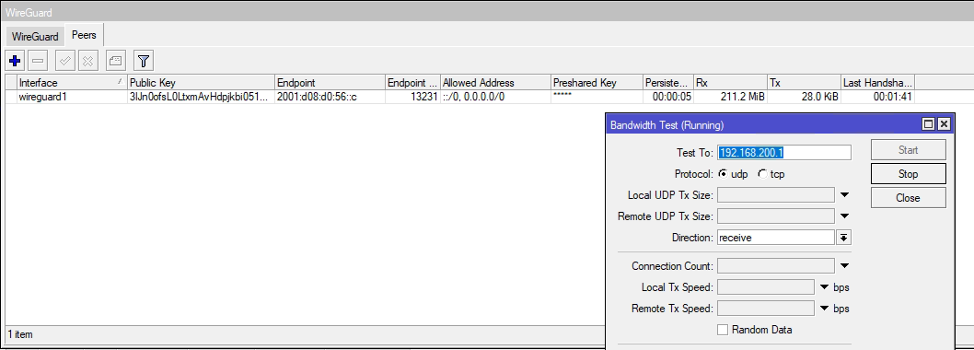Click the Connection Count field
Viewport: 974px width, 350px height.
(776, 266)
